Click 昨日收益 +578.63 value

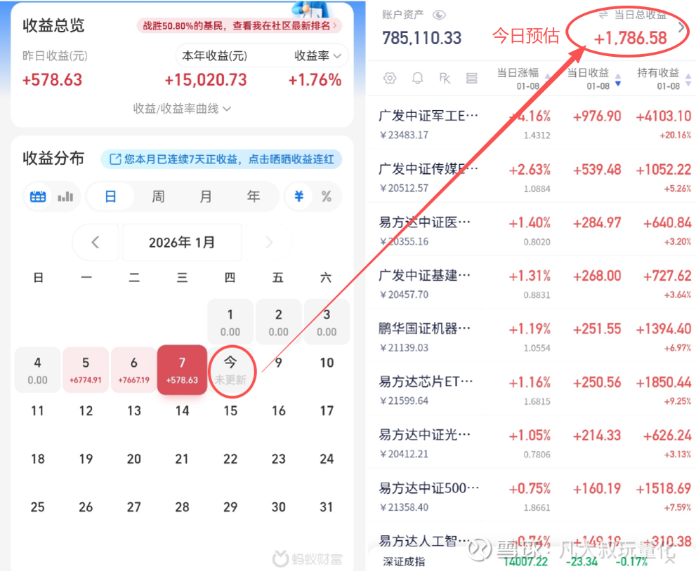point(53,80)
